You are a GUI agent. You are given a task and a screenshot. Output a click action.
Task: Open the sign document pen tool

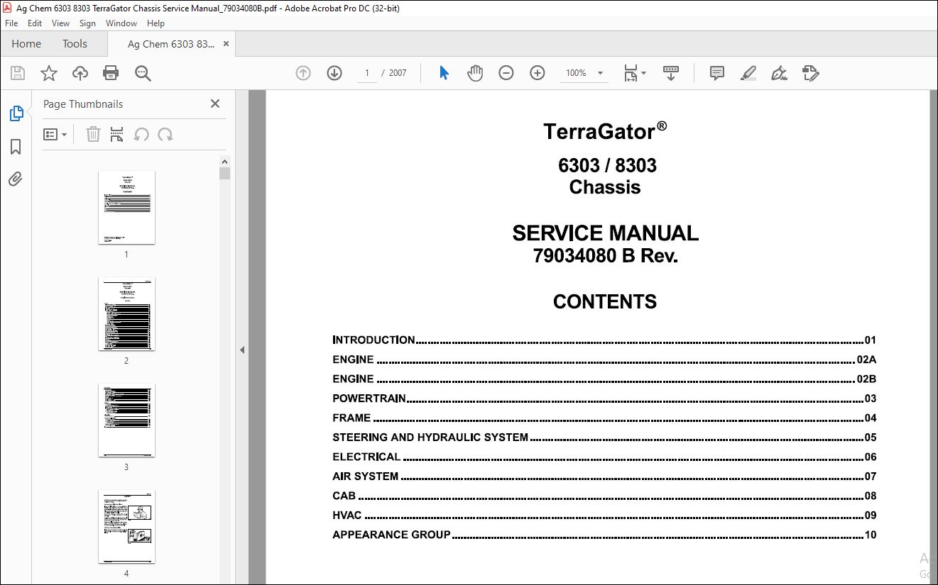[x=779, y=73]
